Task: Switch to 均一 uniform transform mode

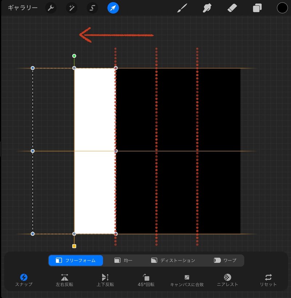Action: pos(123,260)
